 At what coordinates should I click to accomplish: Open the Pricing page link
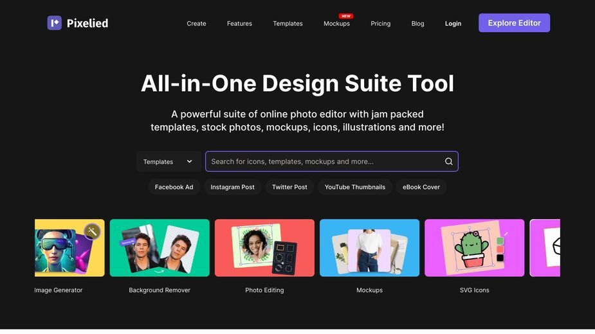coord(381,24)
